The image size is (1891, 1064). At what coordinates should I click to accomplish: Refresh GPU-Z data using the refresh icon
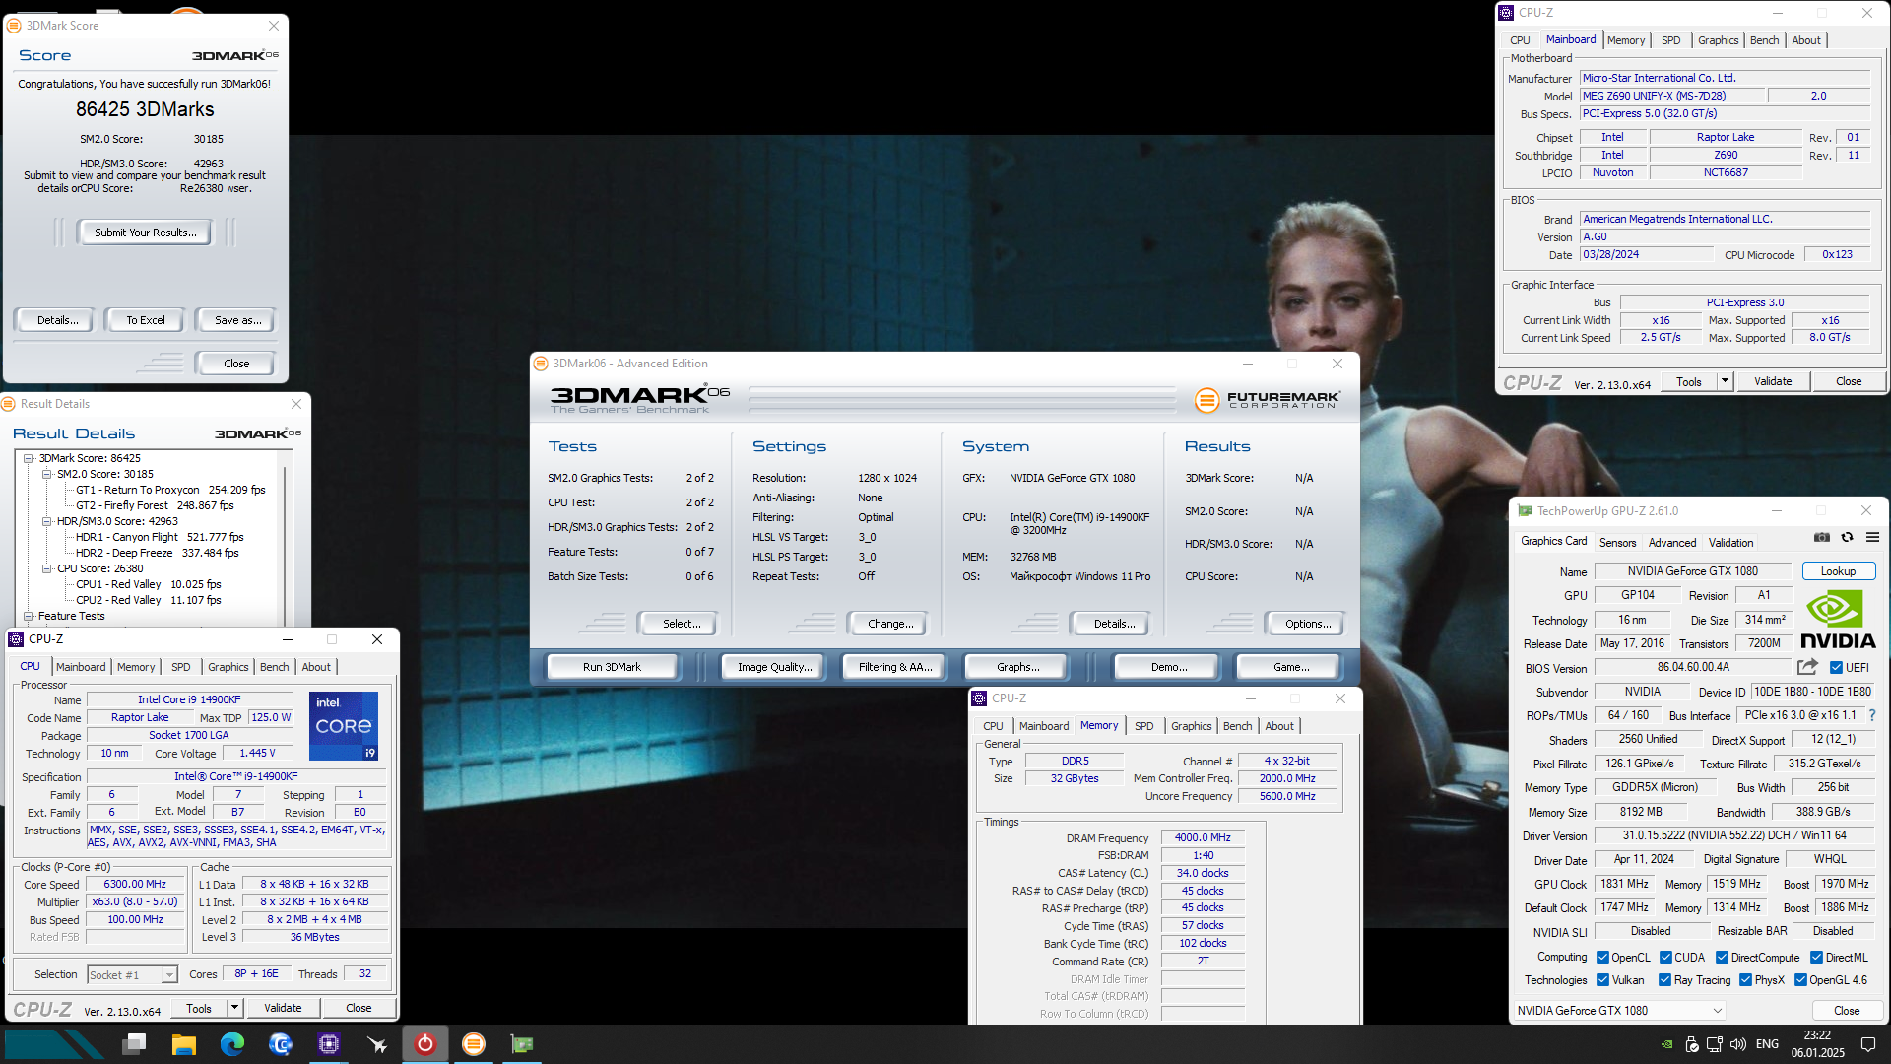tap(1847, 537)
